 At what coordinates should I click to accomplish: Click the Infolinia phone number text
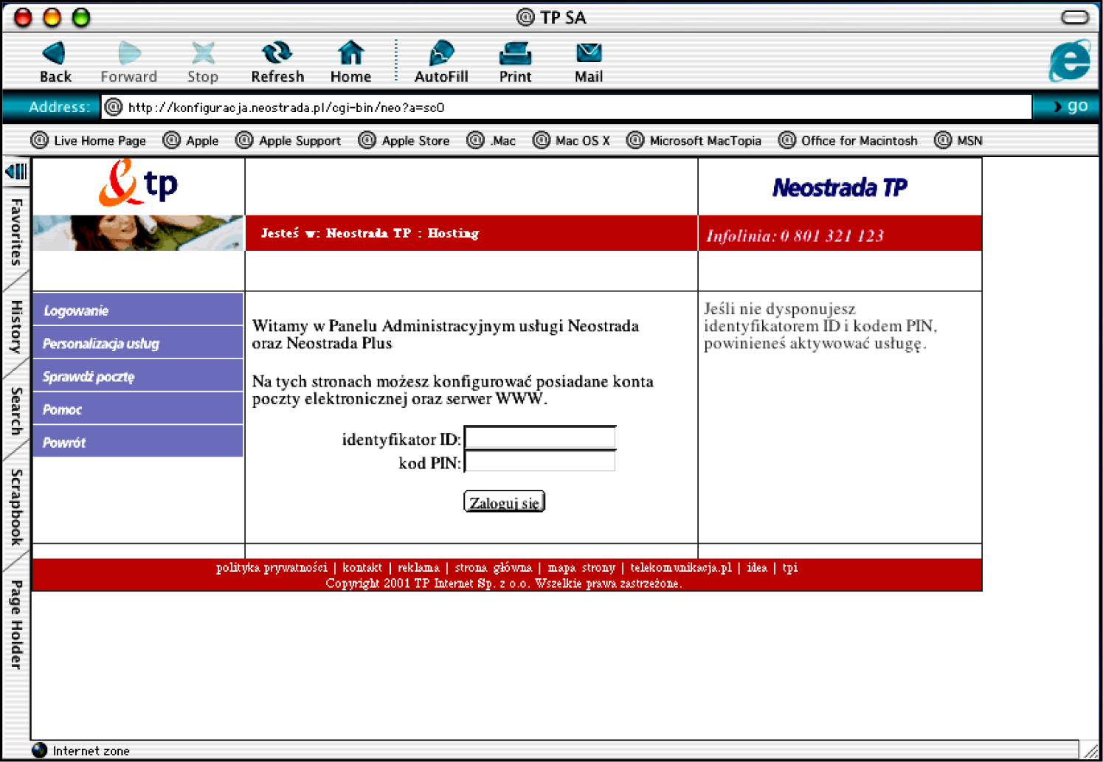tap(795, 236)
